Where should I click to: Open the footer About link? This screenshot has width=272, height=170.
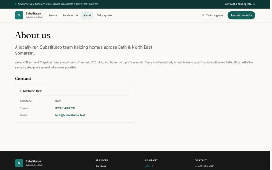click(x=149, y=166)
